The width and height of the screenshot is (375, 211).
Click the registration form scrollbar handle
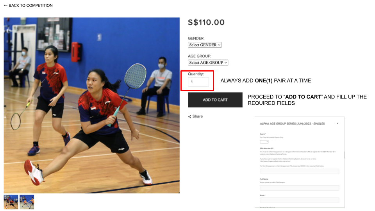[344, 155]
